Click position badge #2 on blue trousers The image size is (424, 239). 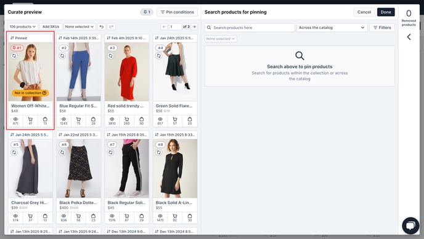(64, 48)
